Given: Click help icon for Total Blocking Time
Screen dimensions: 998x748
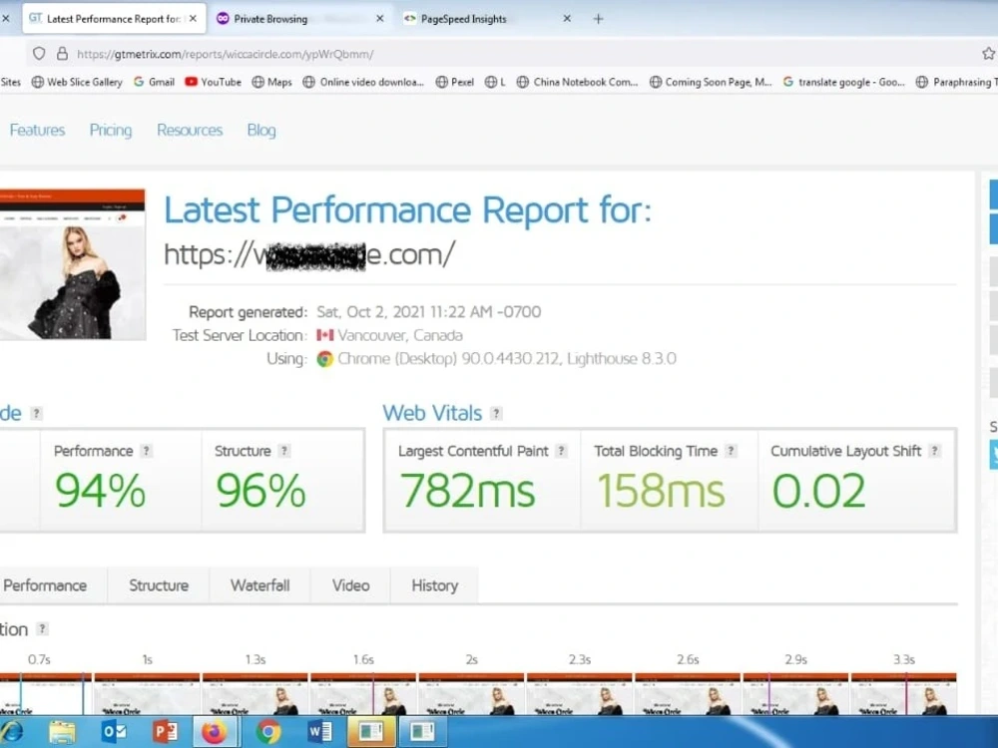Looking at the screenshot, I should click(x=732, y=451).
